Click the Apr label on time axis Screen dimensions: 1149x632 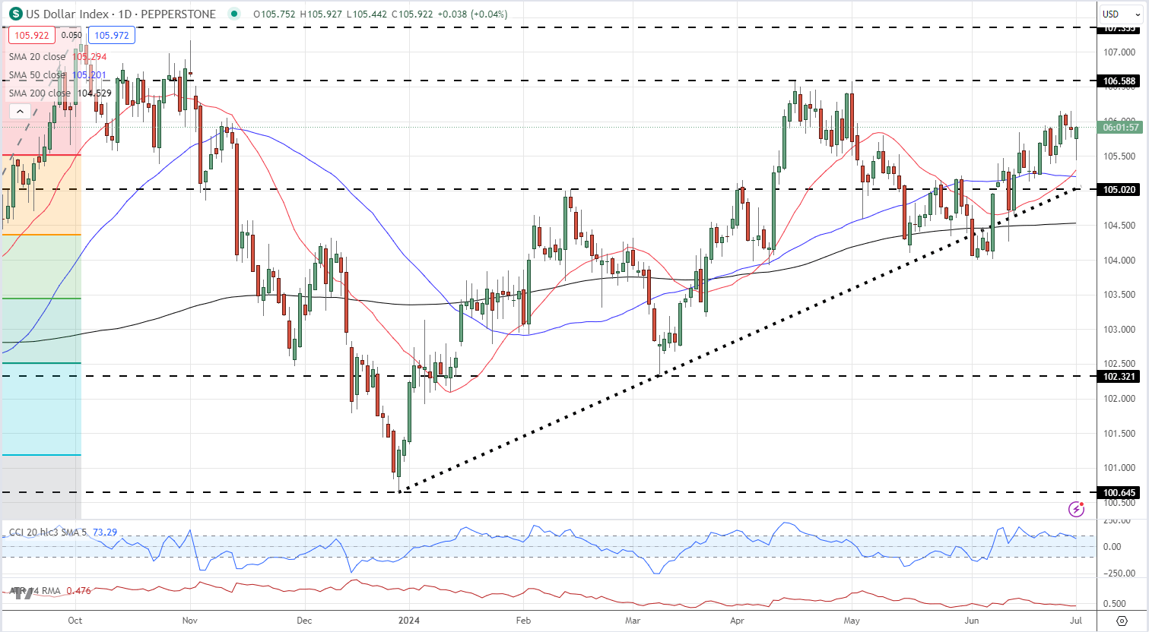737,620
